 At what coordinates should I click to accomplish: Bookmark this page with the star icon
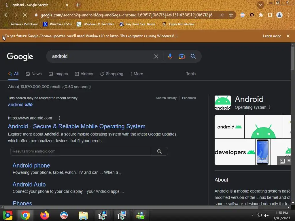[231, 15]
